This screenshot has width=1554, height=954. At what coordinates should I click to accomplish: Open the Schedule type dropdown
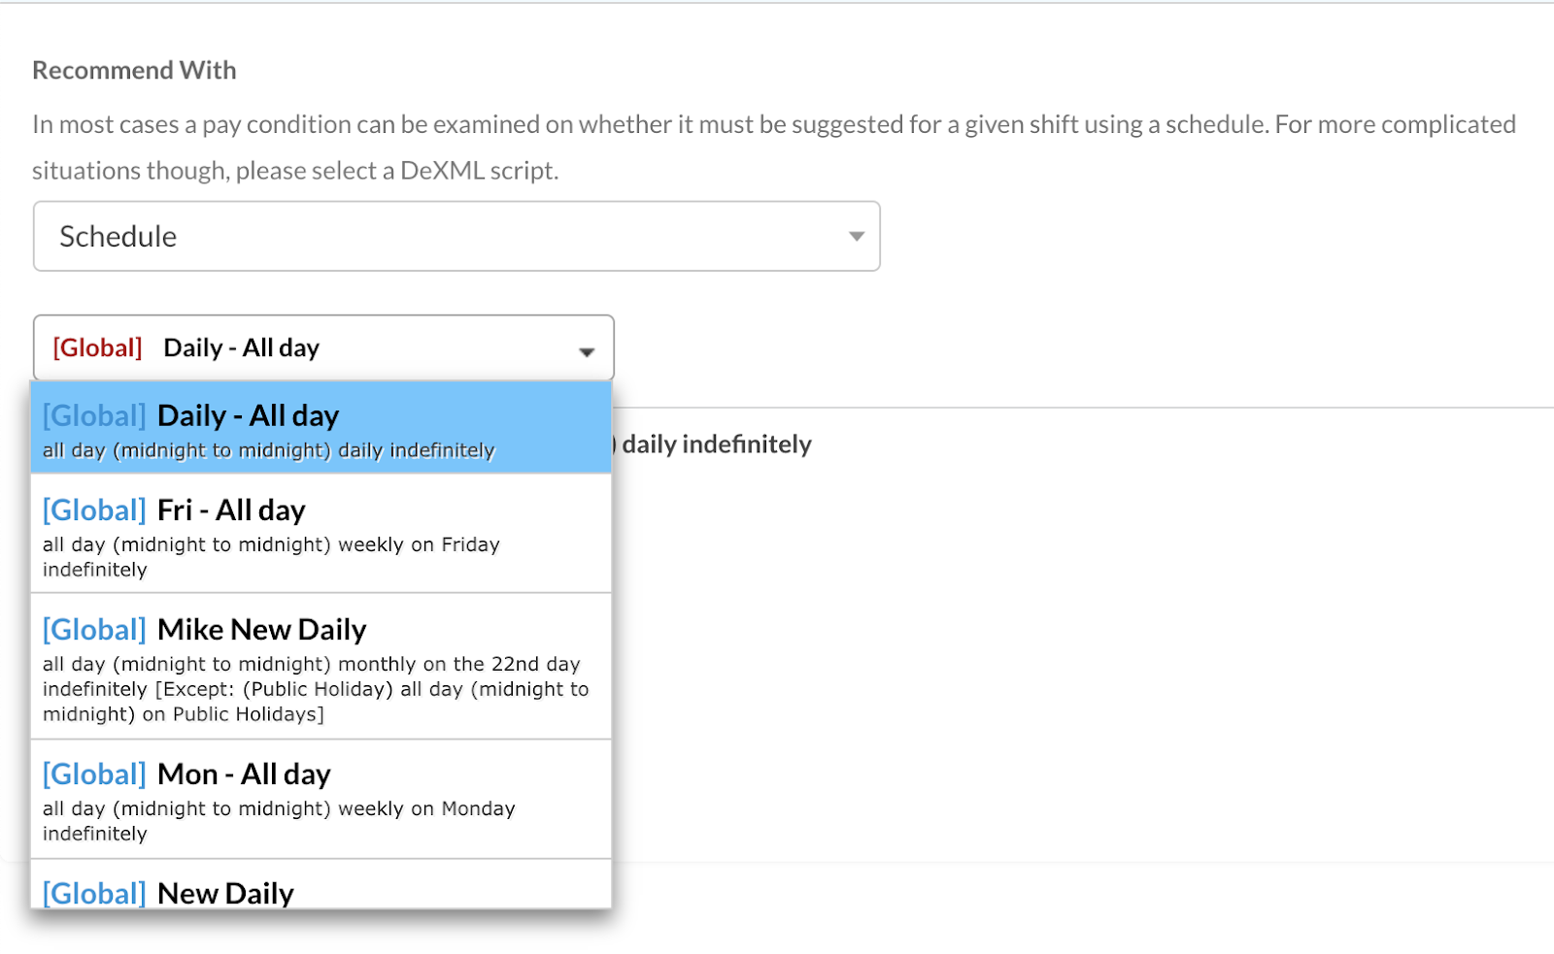click(x=456, y=236)
